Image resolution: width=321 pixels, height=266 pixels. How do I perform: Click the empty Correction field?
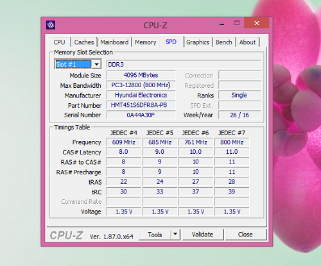tap(239, 75)
